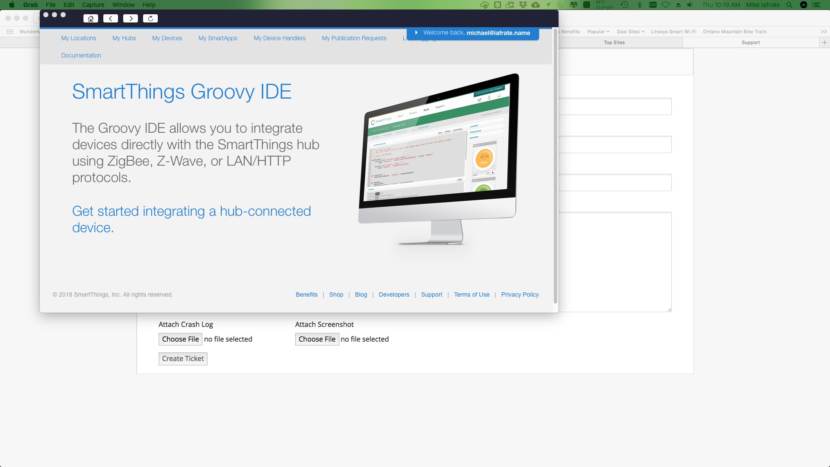The width and height of the screenshot is (830, 467).
Task: Open the Apple menu
Action: 12,5
